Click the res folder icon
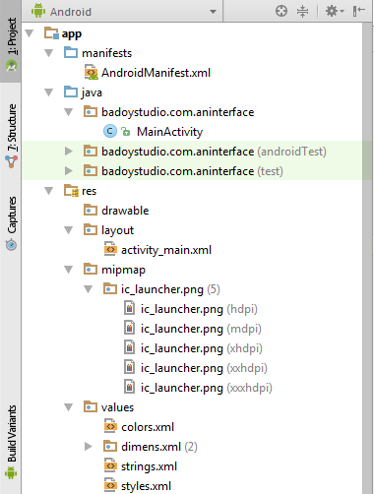 coord(71,191)
